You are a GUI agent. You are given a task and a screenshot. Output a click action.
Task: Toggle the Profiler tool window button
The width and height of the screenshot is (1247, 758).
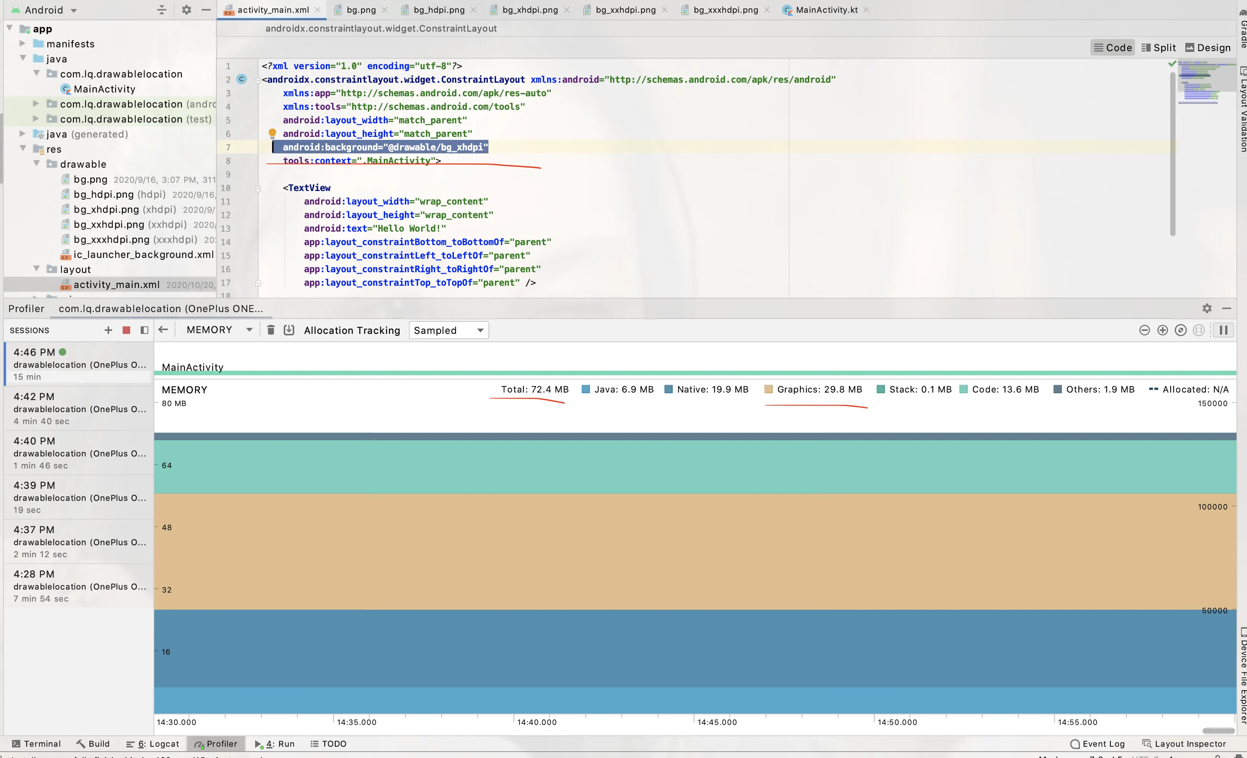pos(216,743)
